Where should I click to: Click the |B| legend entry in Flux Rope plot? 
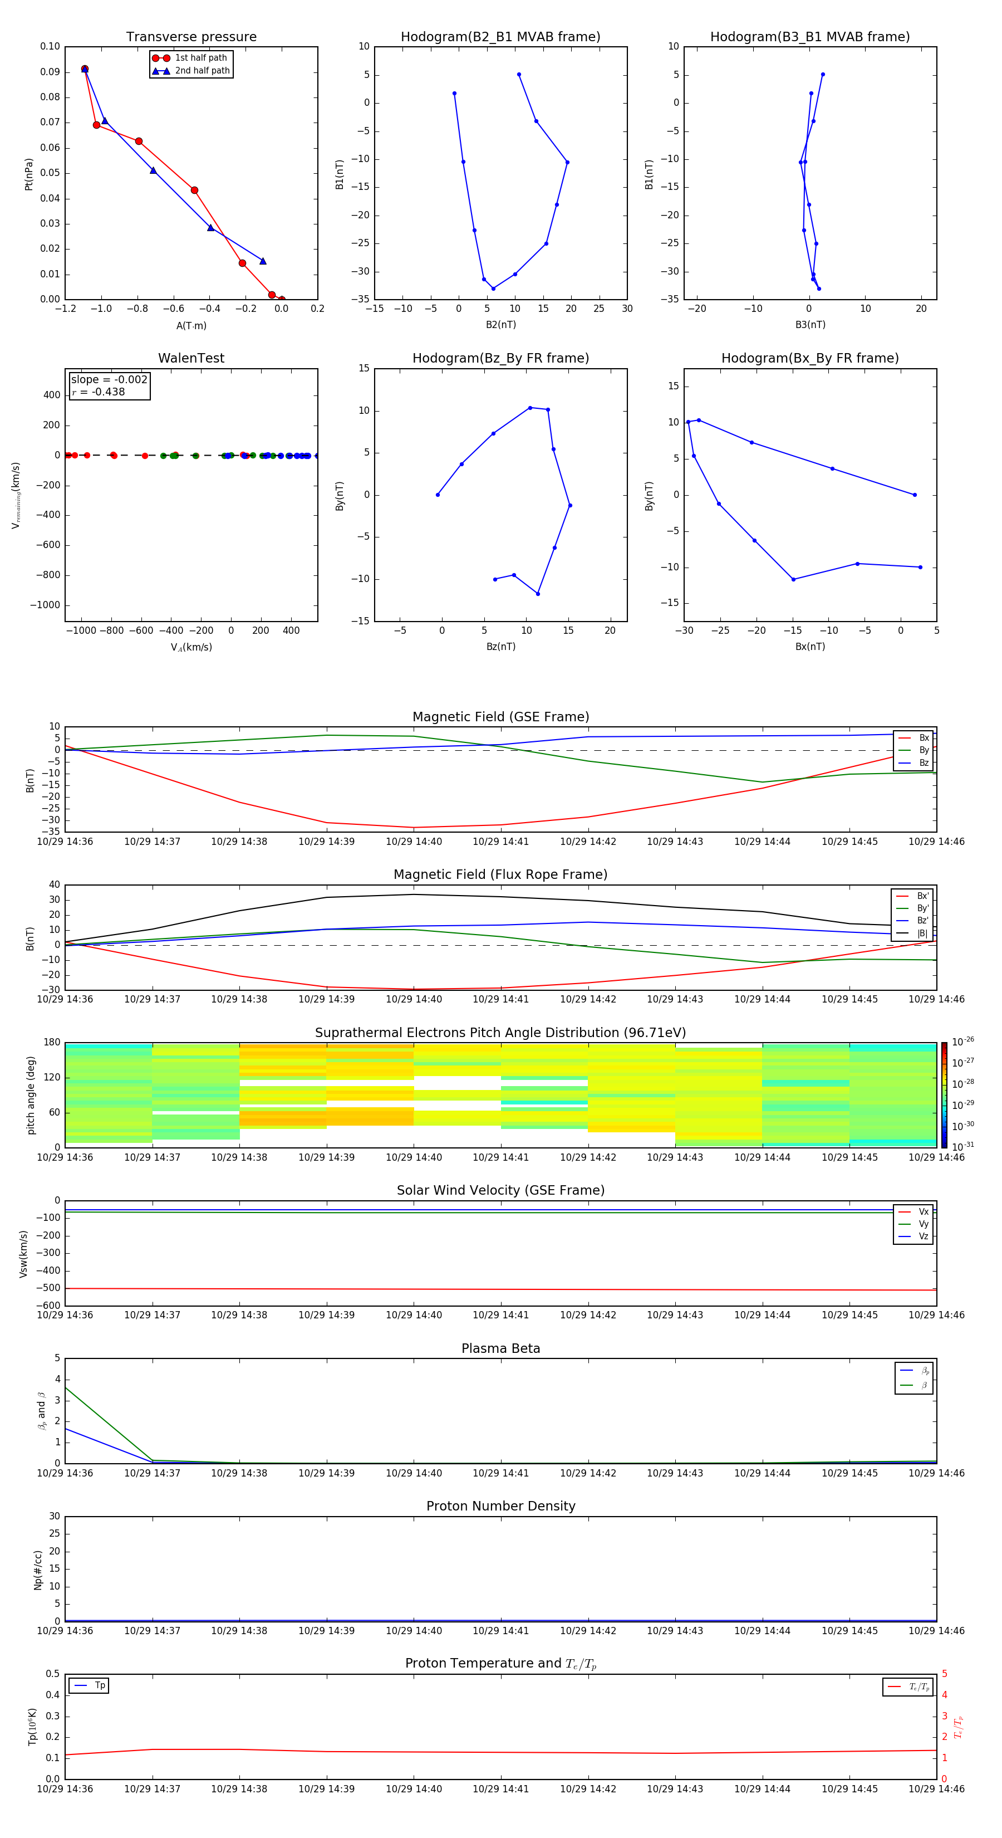(x=912, y=933)
